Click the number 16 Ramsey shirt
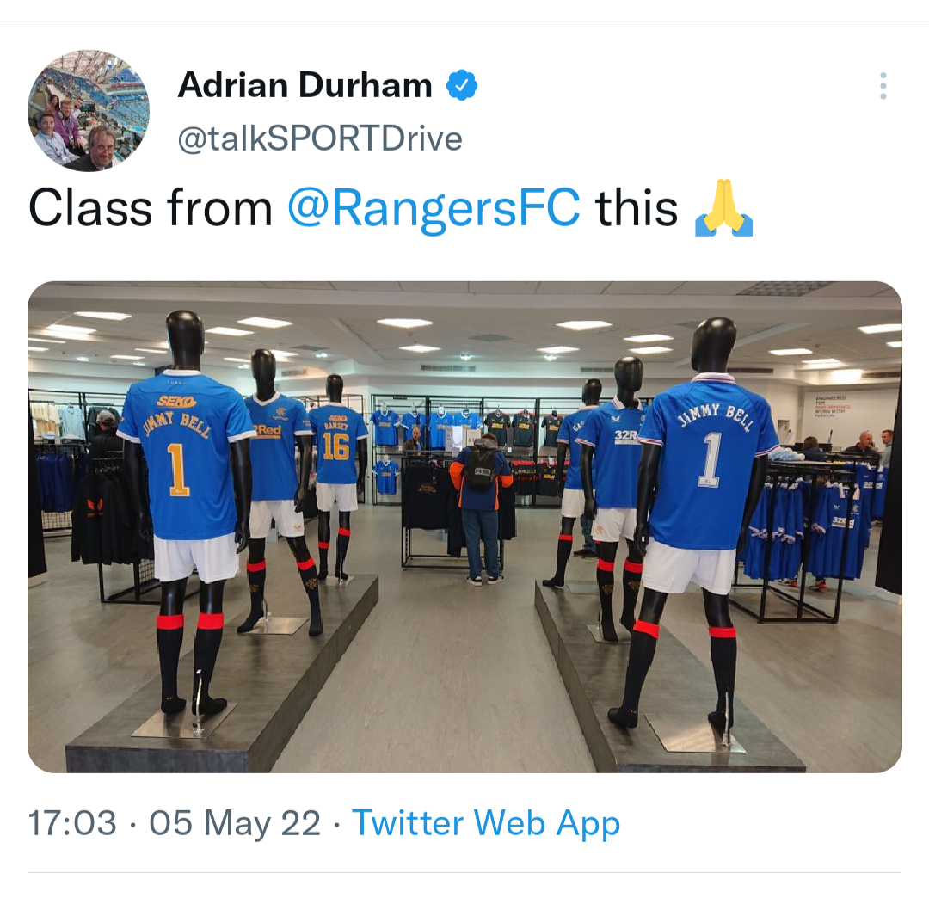929x904 pixels. tap(336, 445)
